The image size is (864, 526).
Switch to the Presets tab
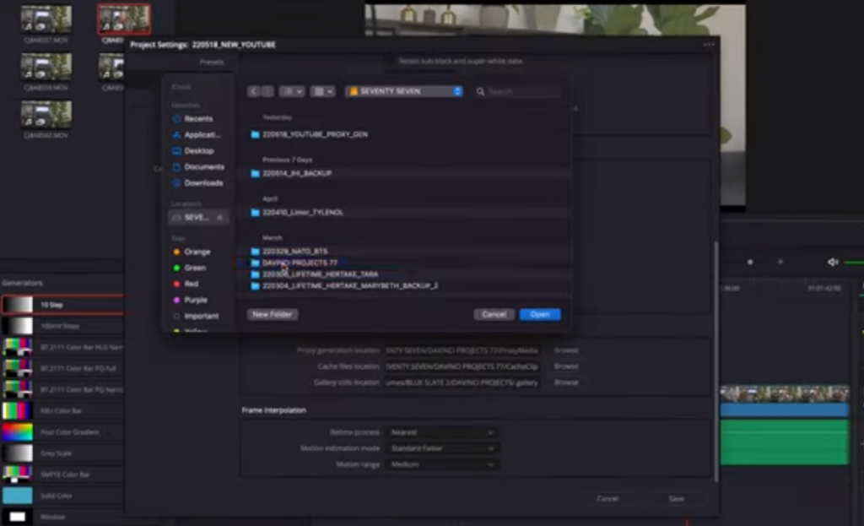pos(212,62)
